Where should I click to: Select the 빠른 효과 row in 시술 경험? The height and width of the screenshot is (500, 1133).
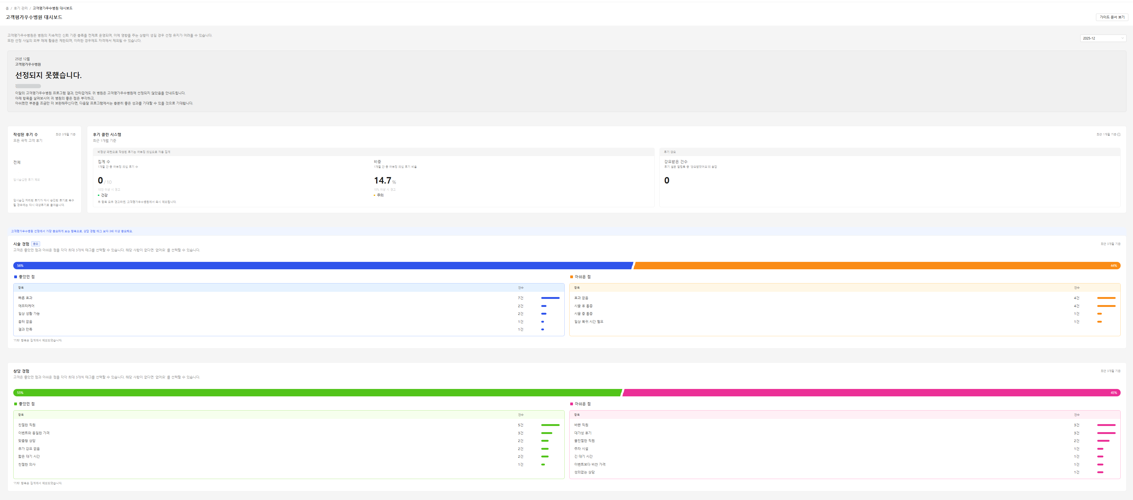pyautogui.click(x=25, y=298)
